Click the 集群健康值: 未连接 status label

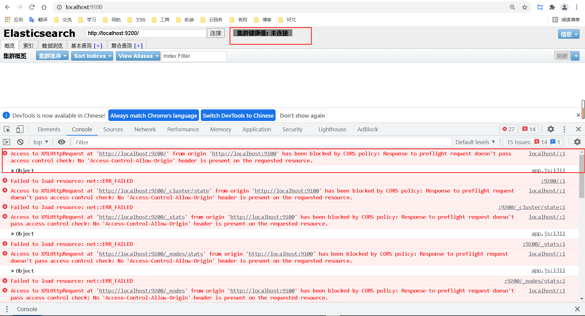(x=262, y=33)
